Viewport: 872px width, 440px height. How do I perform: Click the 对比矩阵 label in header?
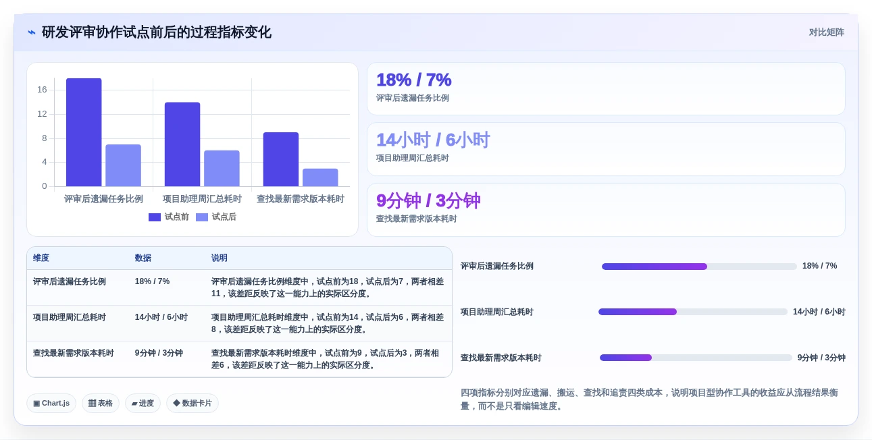tap(827, 32)
